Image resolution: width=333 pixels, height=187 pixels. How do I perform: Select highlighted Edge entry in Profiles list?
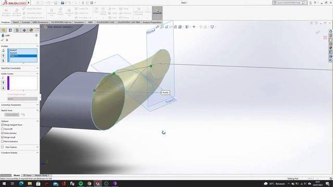[23, 56]
